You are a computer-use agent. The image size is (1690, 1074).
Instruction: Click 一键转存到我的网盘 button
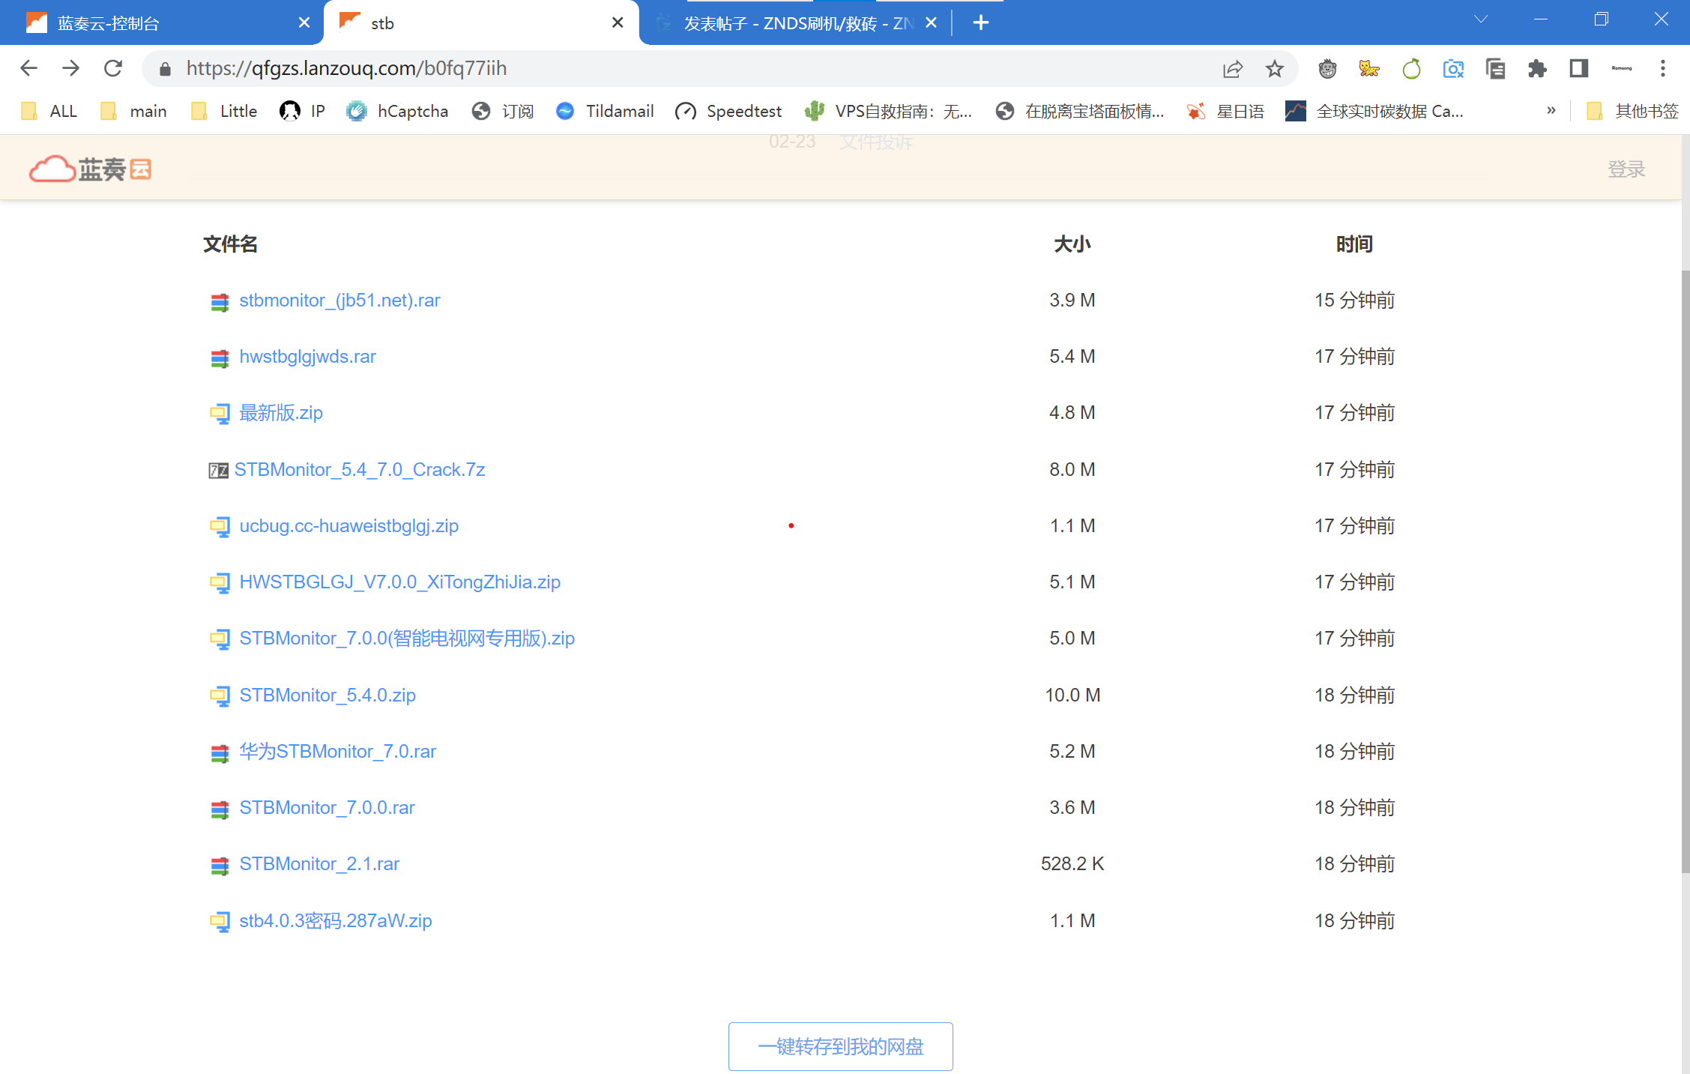tap(841, 1046)
